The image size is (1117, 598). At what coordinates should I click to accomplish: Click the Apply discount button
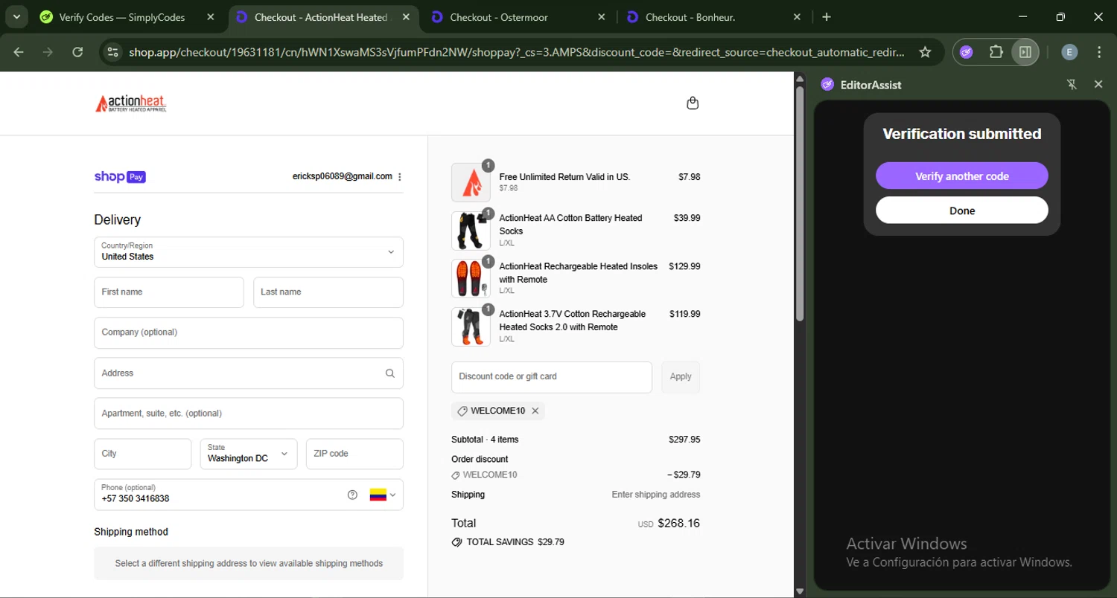click(681, 377)
